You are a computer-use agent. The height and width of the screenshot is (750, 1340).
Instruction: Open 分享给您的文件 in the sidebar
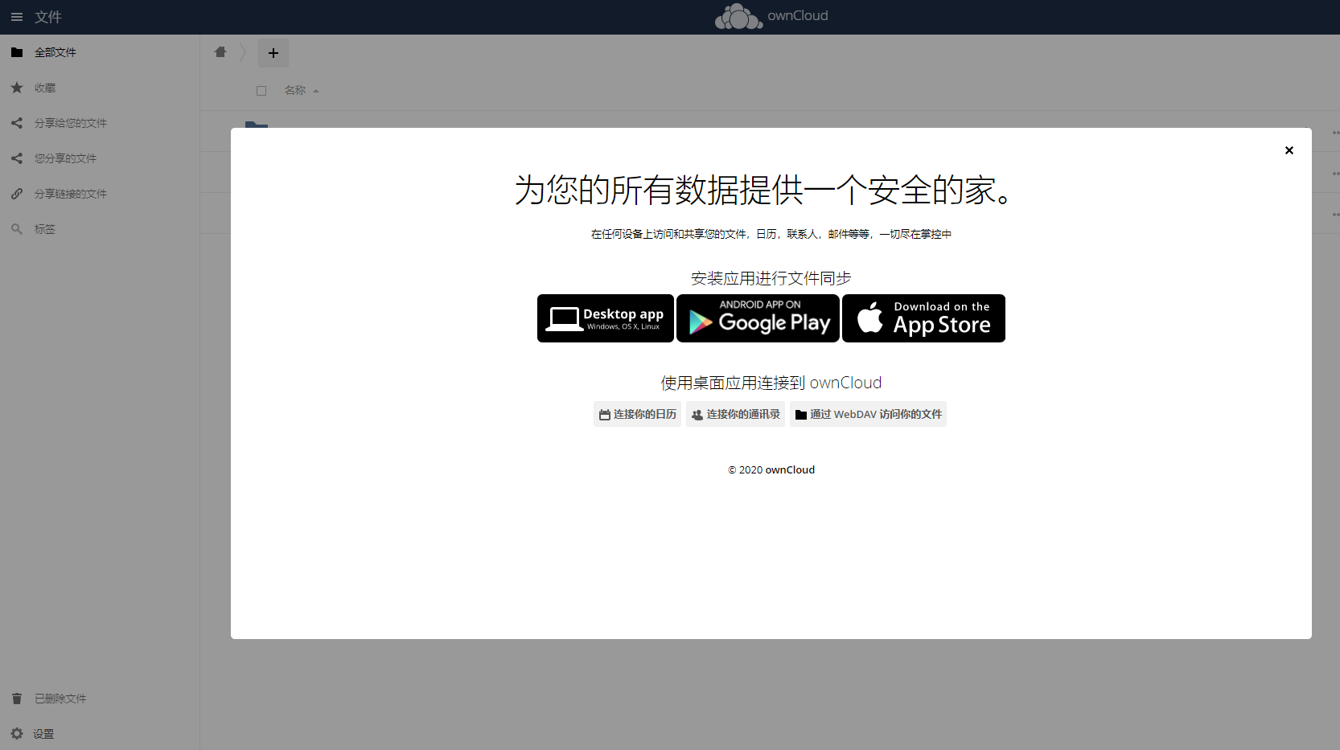100,123
